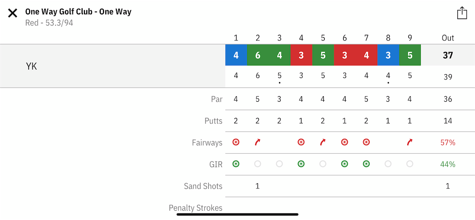Tap hole 2 sand shots value
This screenshot has width=475, height=220.
pos(257,186)
